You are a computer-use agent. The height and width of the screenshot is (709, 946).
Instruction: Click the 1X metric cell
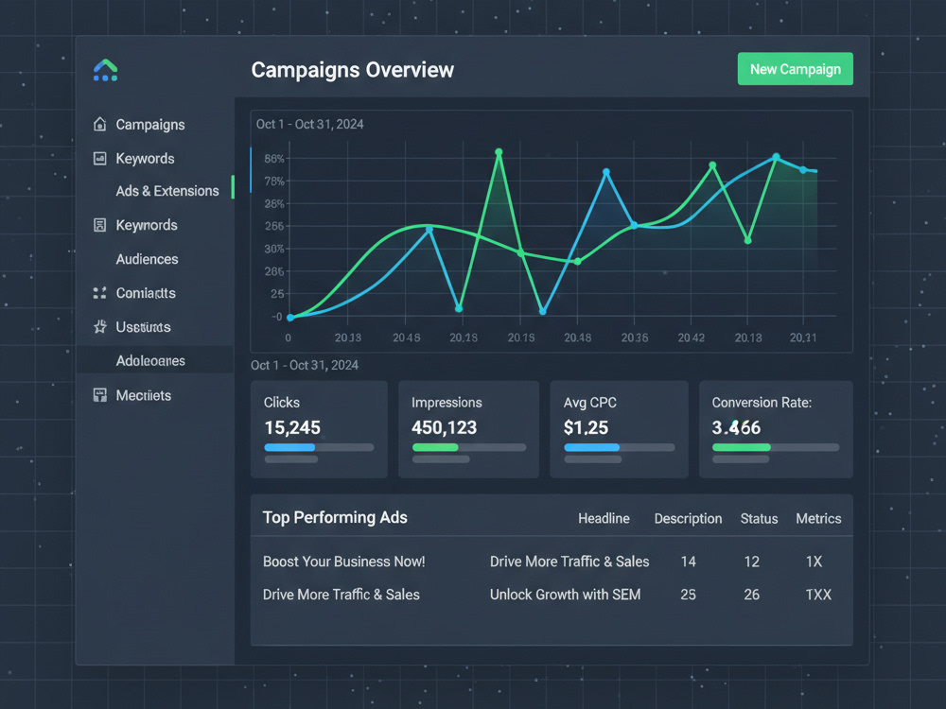tap(814, 562)
